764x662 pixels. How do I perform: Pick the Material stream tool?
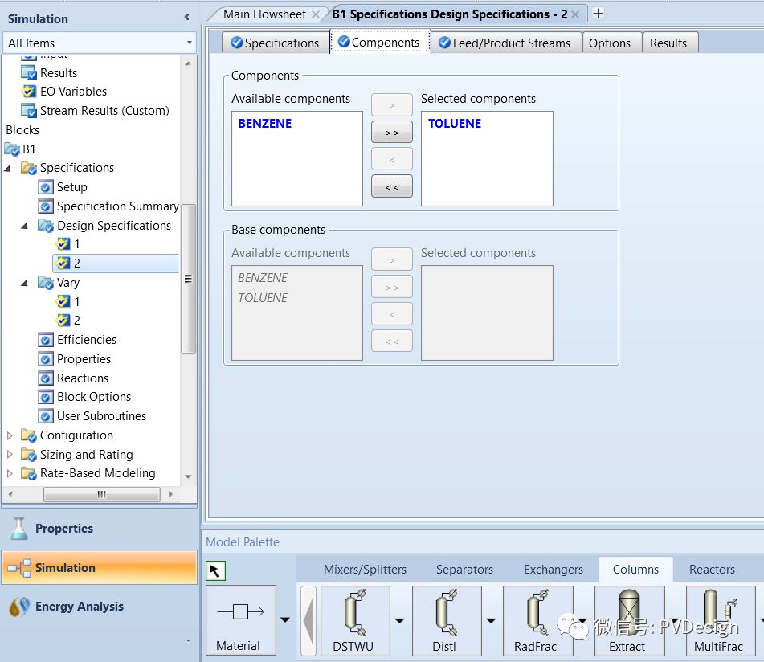click(241, 619)
